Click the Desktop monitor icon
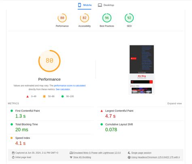Screen dimensions: 192x164 [100, 5]
